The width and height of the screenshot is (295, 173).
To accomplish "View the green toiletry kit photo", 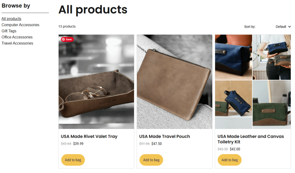I will coord(272,105).
